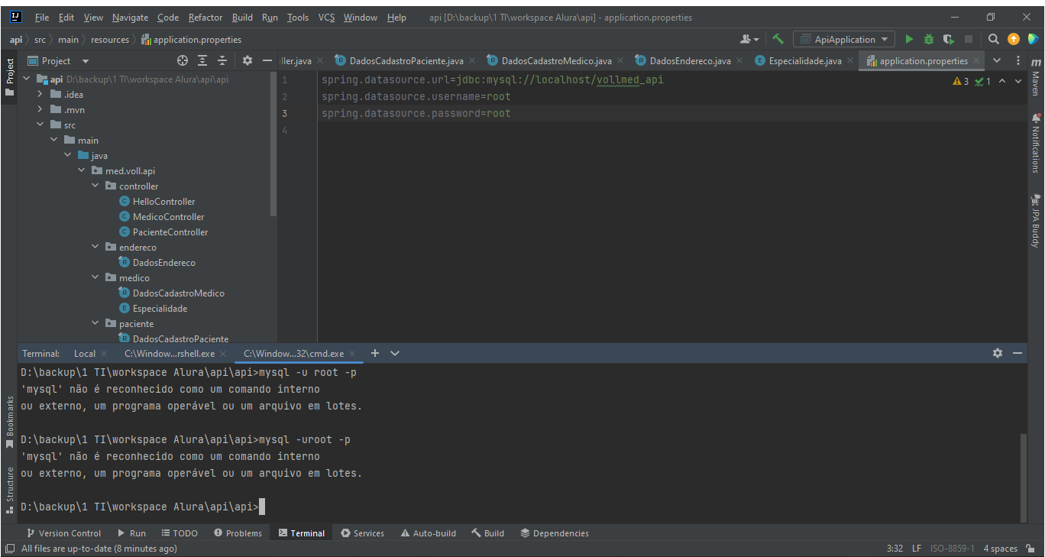Hide the Project panel with minus icon
Screen dimensions: 1045x557
[267, 60]
